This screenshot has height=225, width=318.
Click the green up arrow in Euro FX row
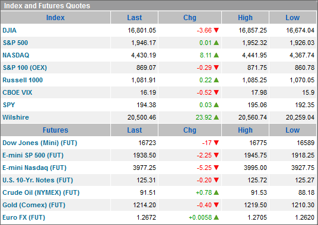[216, 217]
